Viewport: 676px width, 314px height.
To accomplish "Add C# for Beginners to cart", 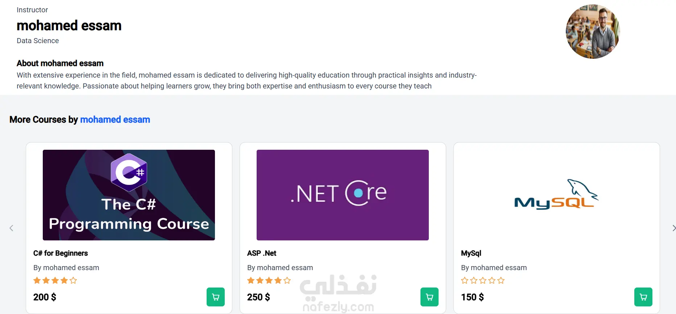I will coord(216,297).
